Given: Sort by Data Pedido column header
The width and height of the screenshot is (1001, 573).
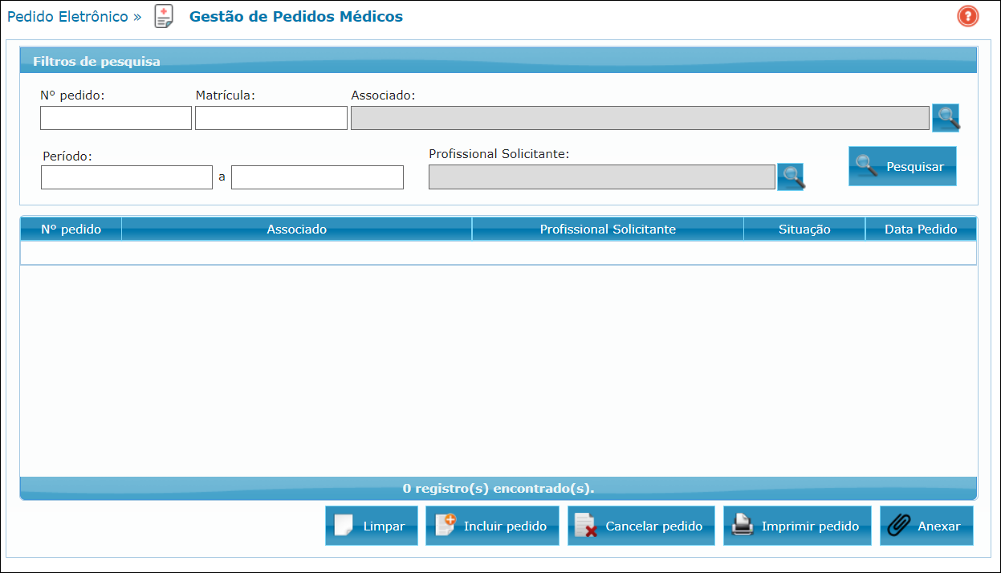Looking at the screenshot, I should 920,230.
